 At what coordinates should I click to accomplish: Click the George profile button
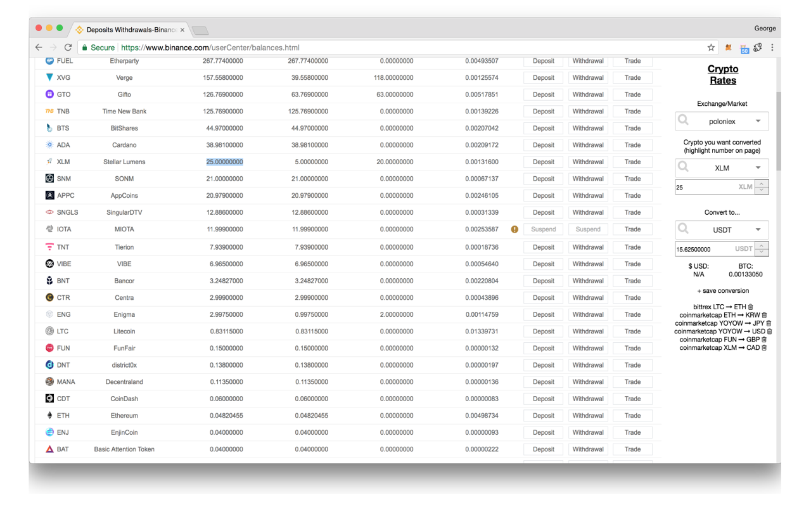coord(765,29)
